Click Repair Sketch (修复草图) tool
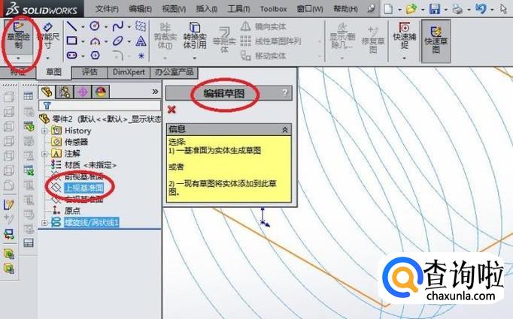The width and height of the screenshot is (513, 319). 373,41
